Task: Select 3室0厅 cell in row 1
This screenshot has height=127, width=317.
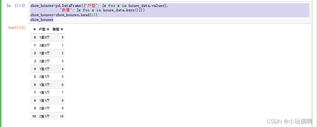Action: [44, 45]
